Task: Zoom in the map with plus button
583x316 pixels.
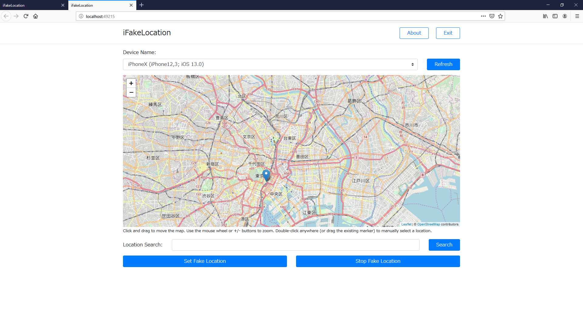Action: (x=131, y=83)
